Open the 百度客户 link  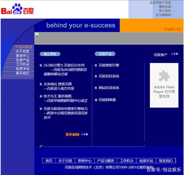(160, 55)
